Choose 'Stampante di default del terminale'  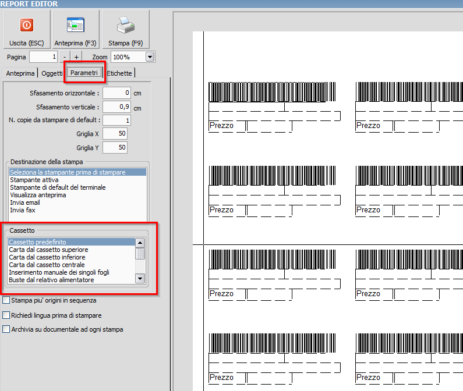77,187
